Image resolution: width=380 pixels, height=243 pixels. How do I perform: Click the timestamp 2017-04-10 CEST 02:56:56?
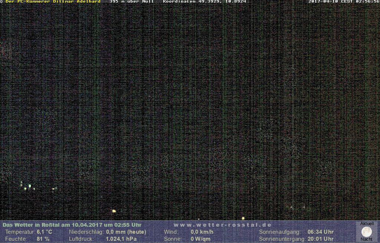click(344, 1)
